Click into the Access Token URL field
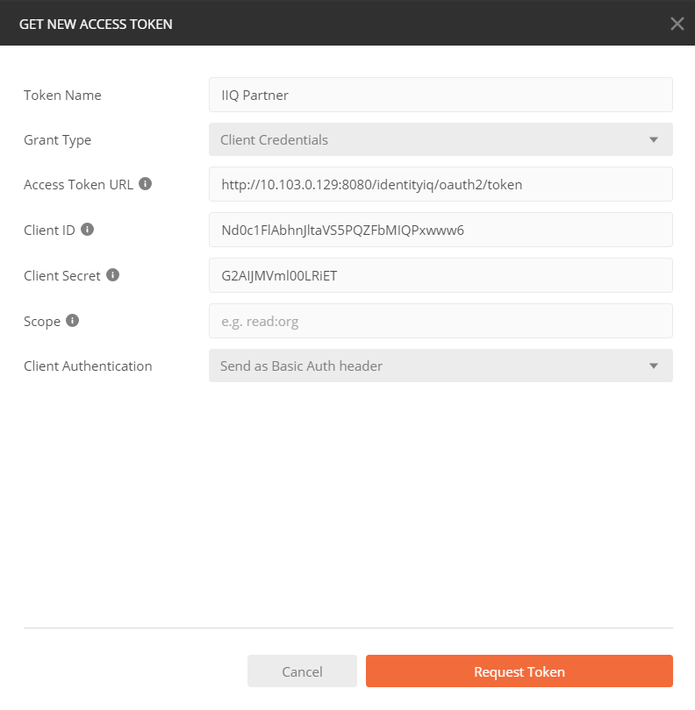Screen dimensions: 695x710 coord(441,185)
